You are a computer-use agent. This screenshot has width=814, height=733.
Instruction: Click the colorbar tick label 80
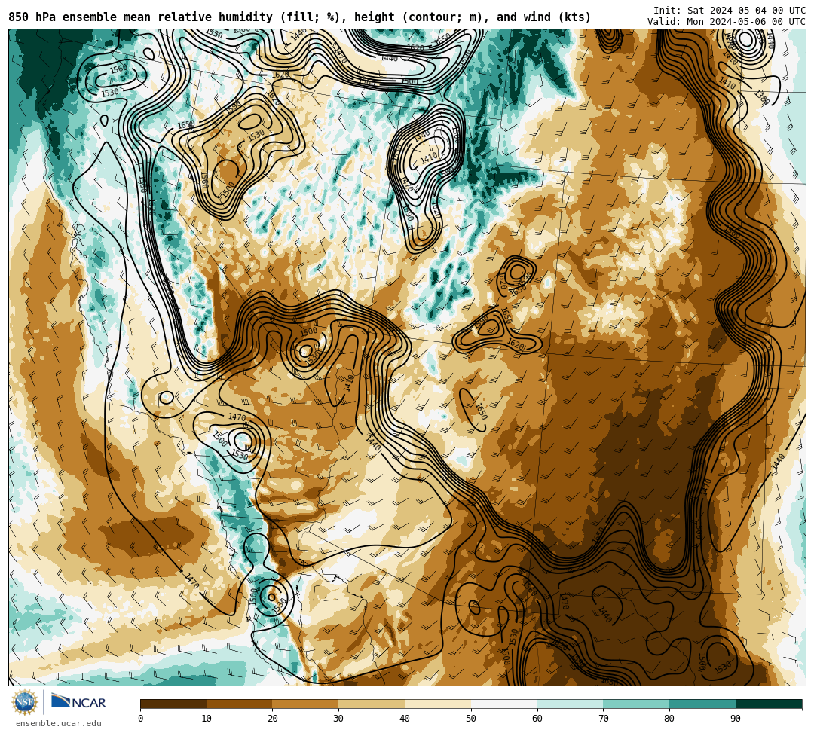[x=669, y=719]
